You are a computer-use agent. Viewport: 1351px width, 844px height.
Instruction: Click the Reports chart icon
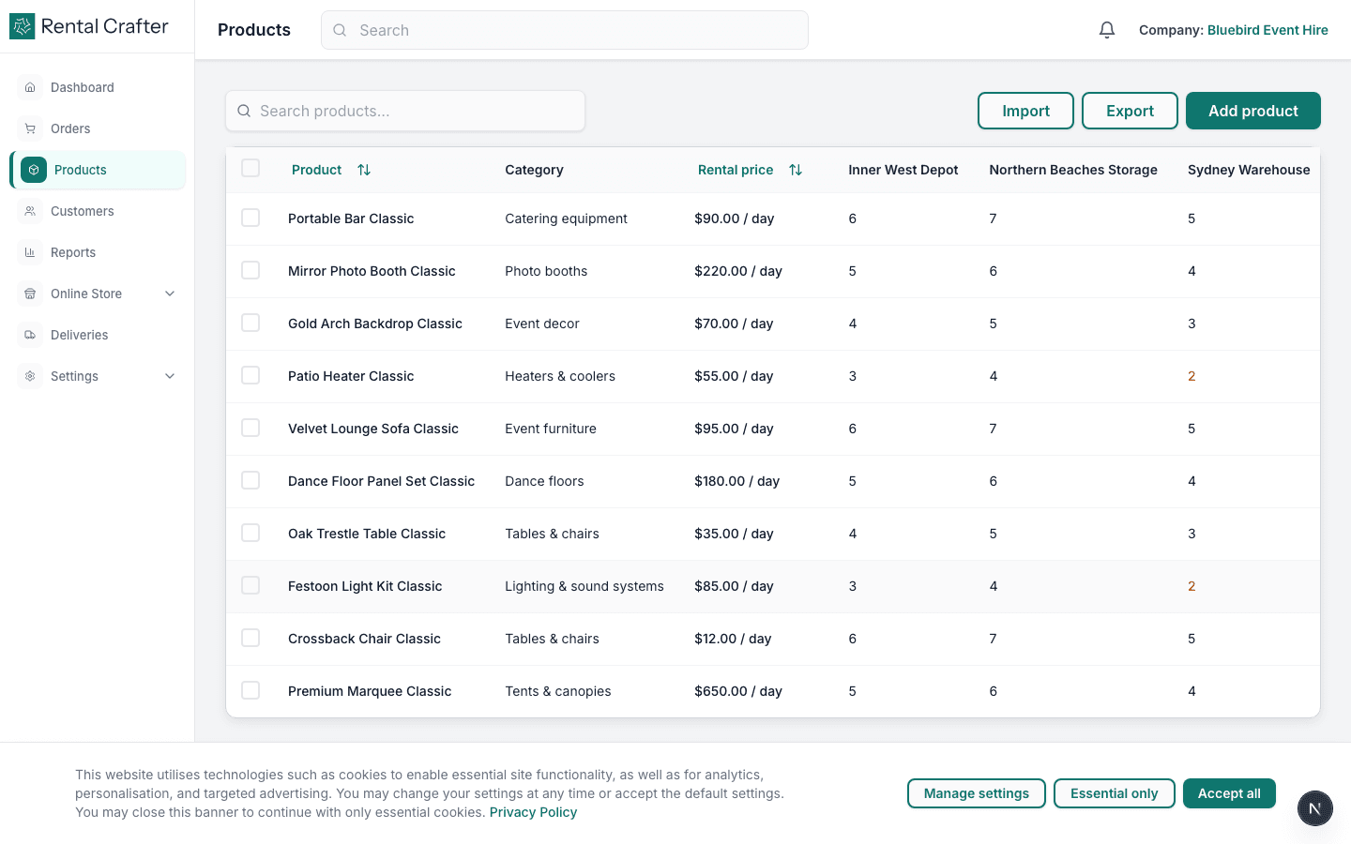point(30,252)
